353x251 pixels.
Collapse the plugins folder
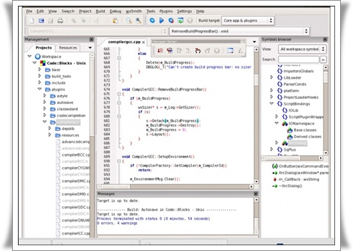pyautogui.click(x=40, y=89)
